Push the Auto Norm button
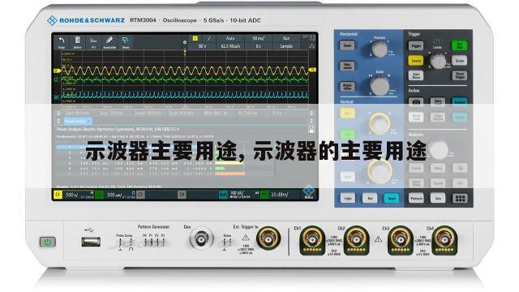Screen dimensions: 519x292 pyautogui.click(x=416, y=75)
